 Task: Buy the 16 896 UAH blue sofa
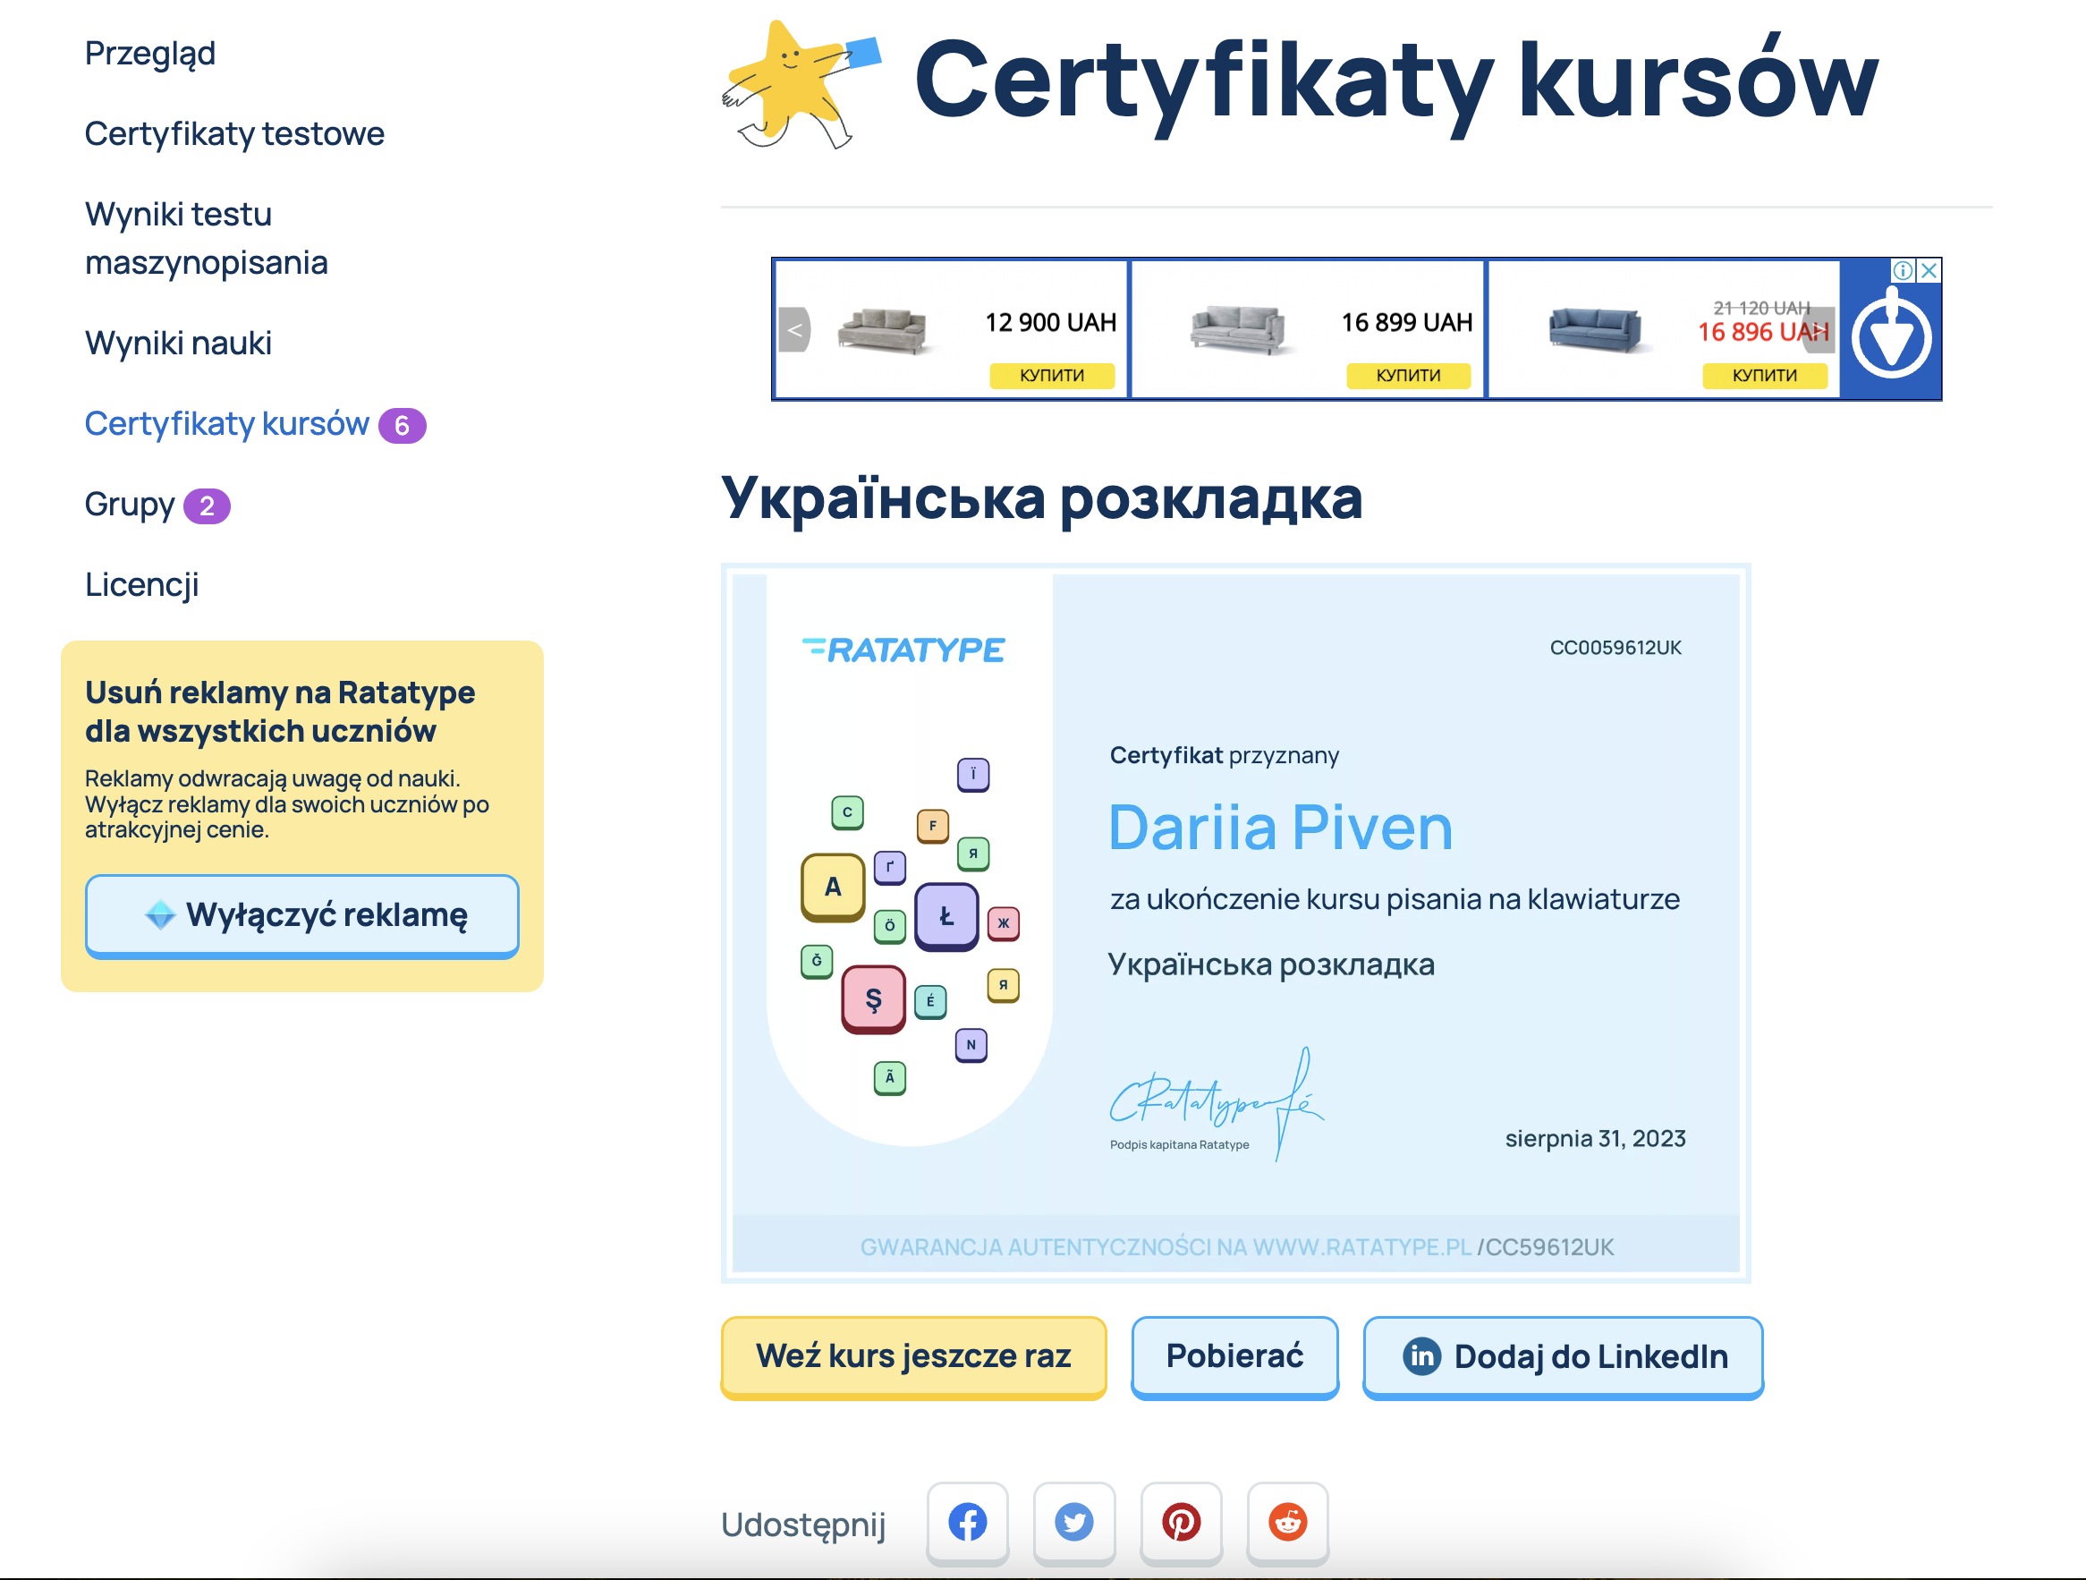[x=1765, y=376]
